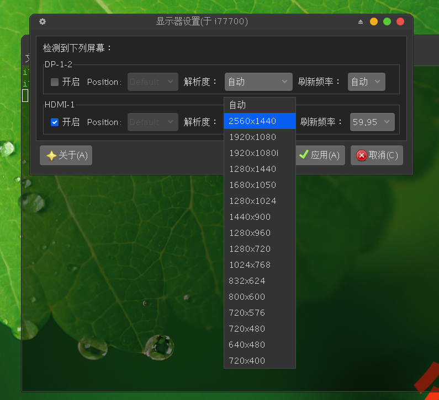Disable the HDMI-1 display checkbox

point(55,122)
